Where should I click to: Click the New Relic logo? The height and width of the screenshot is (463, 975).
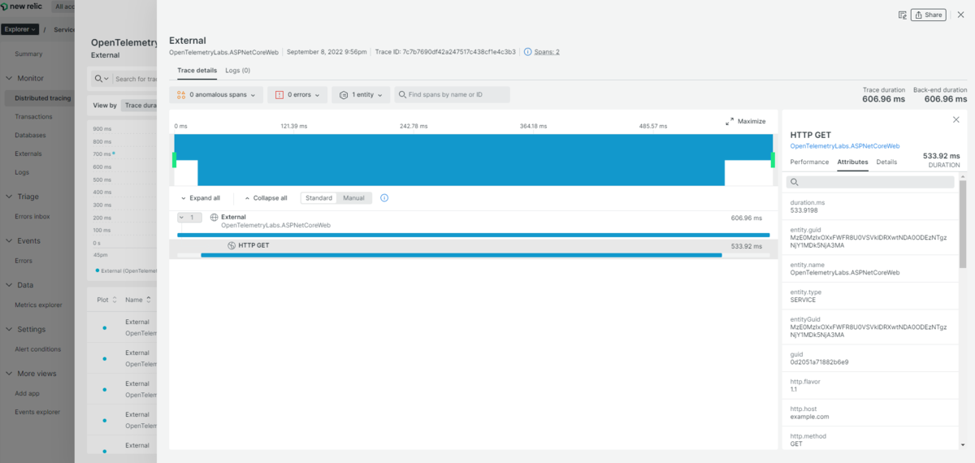click(23, 6)
